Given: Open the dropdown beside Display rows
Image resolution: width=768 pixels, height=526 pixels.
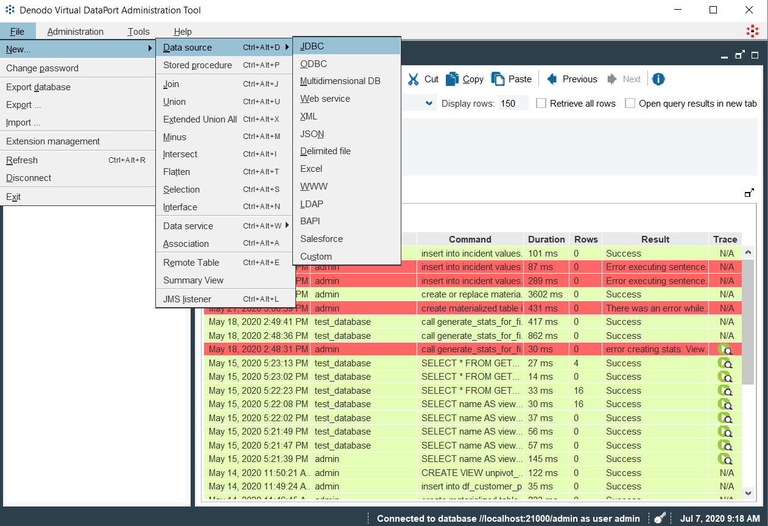Looking at the screenshot, I should pyautogui.click(x=429, y=104).
